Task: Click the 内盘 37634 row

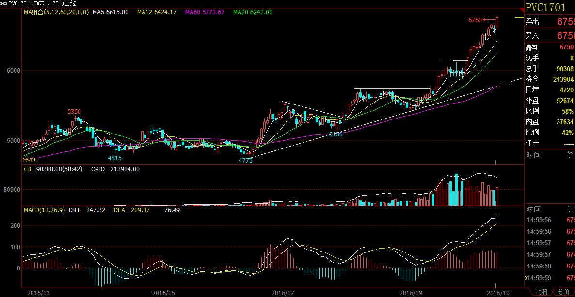Action: 550,122
